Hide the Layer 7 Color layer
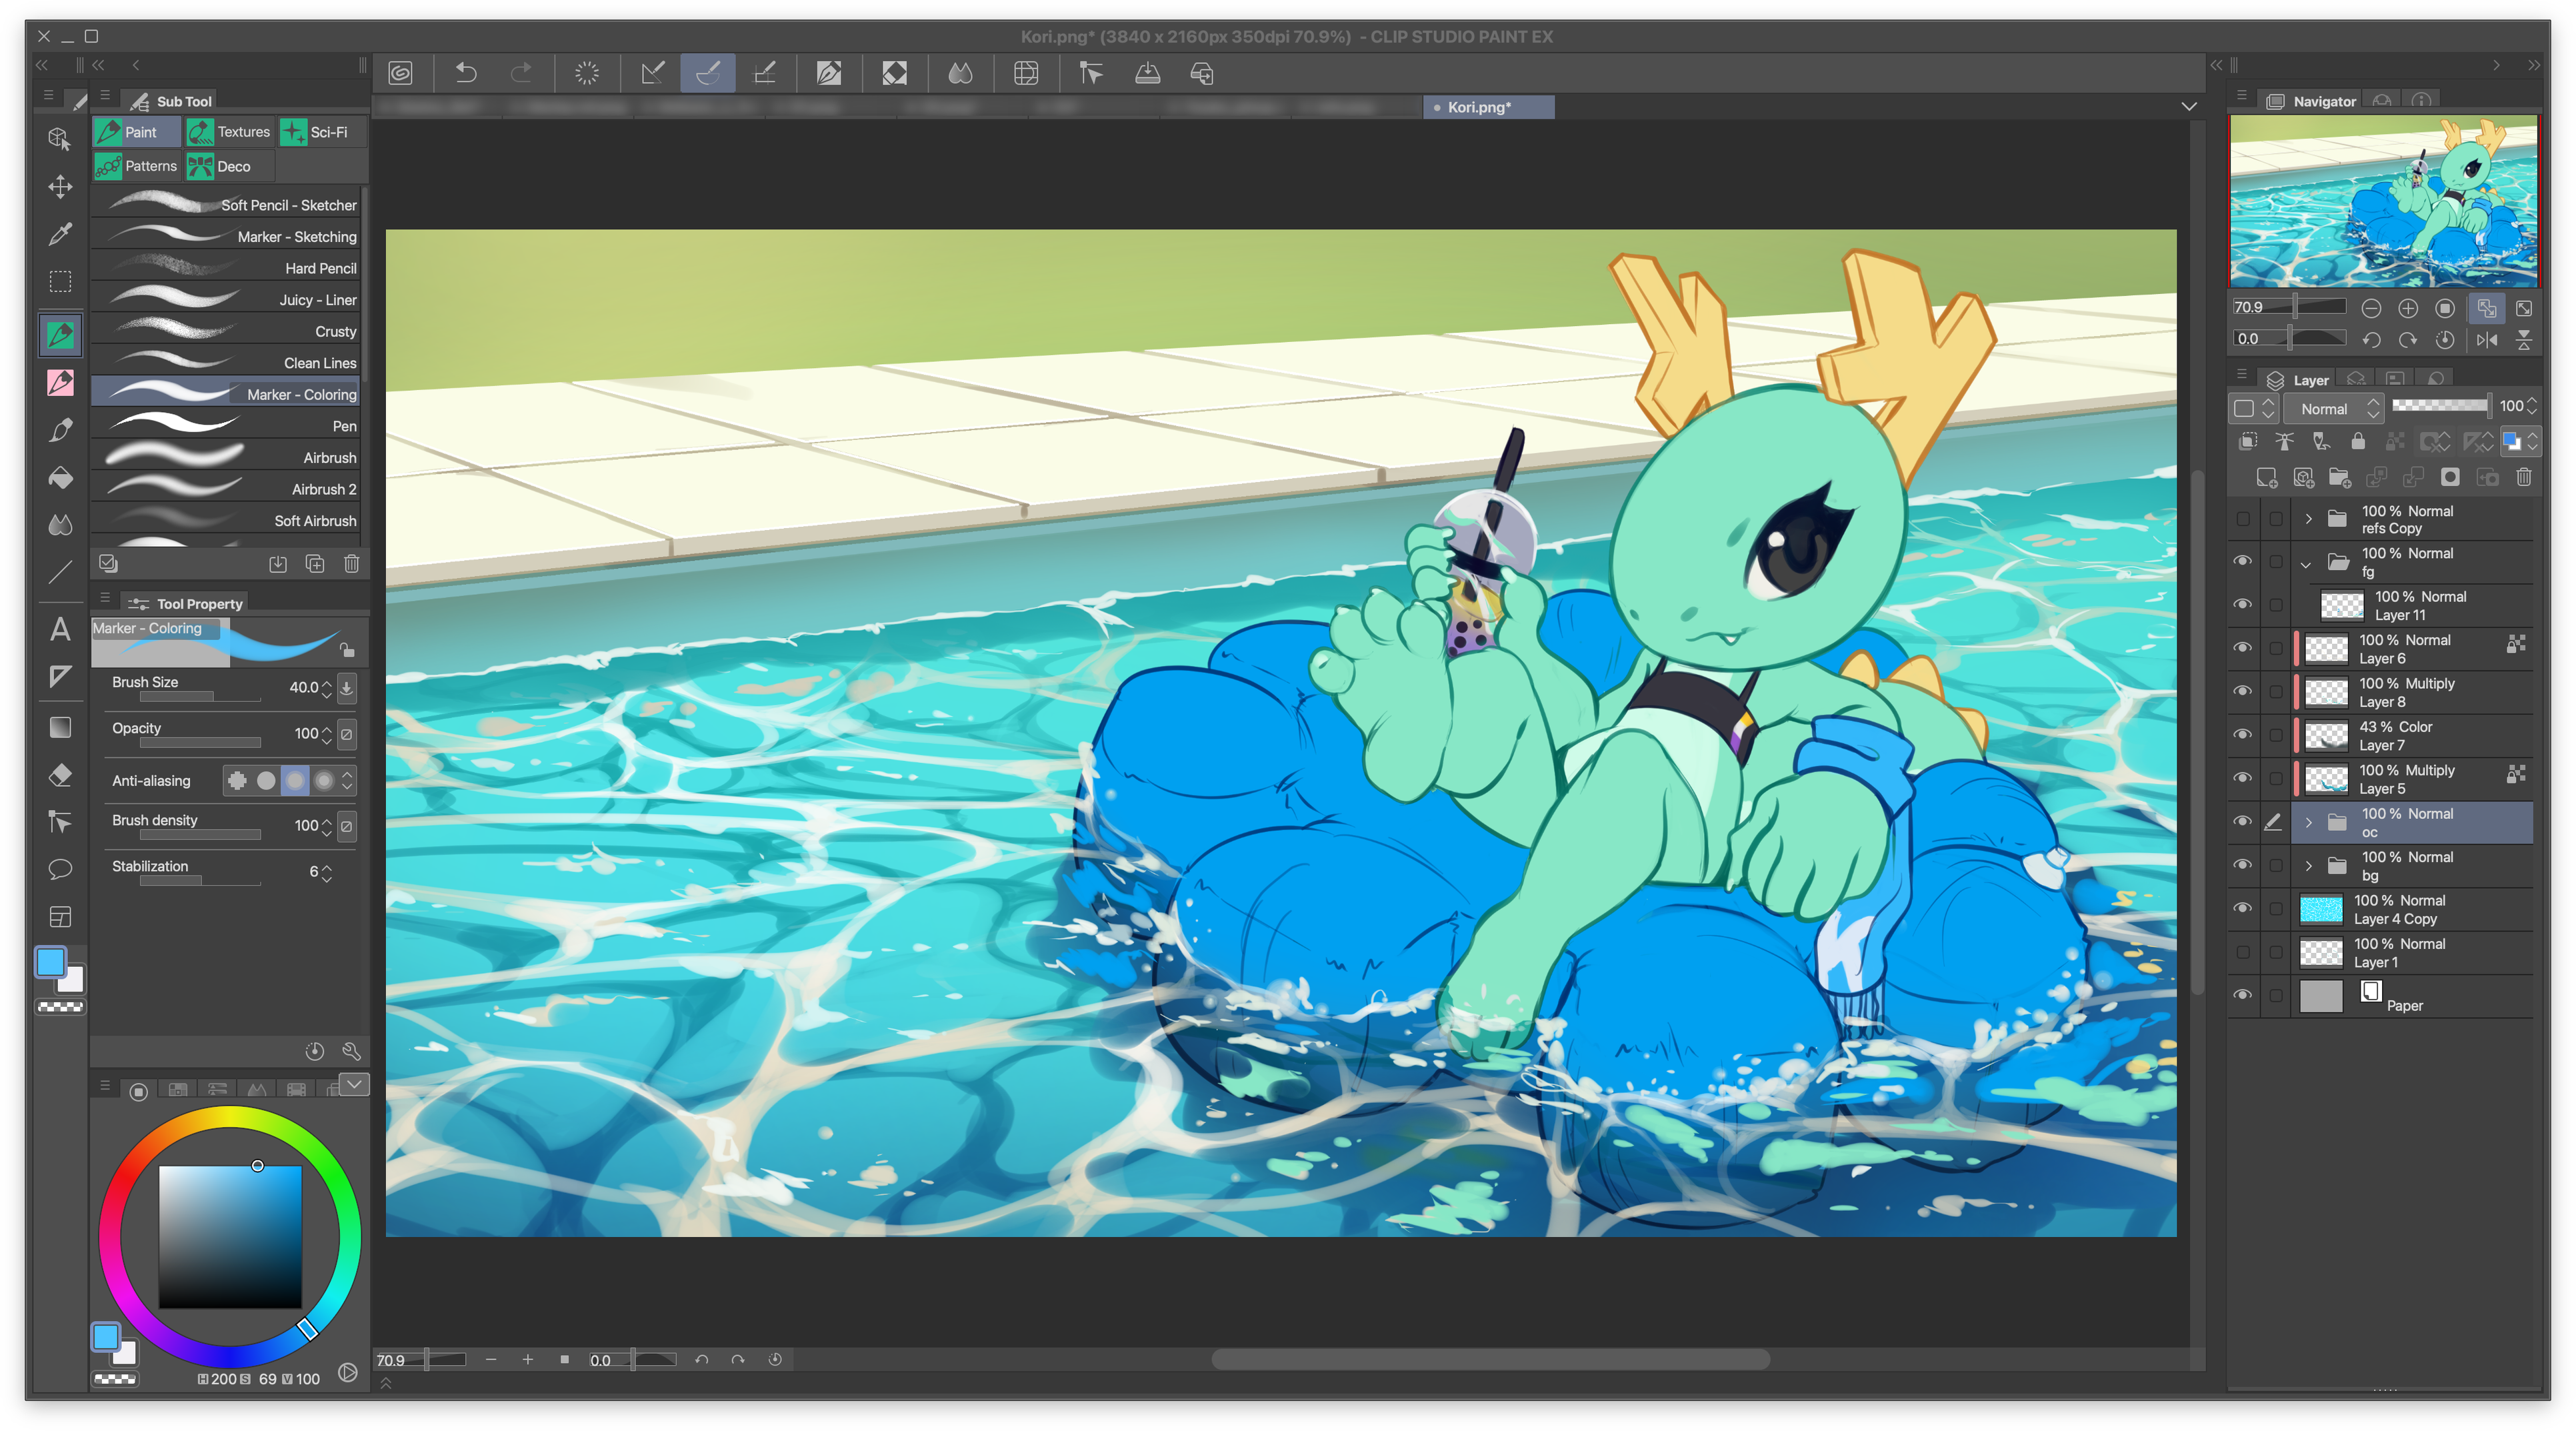The height and width of the screenshot is (1431, 2576). [x=2243, y=735]
